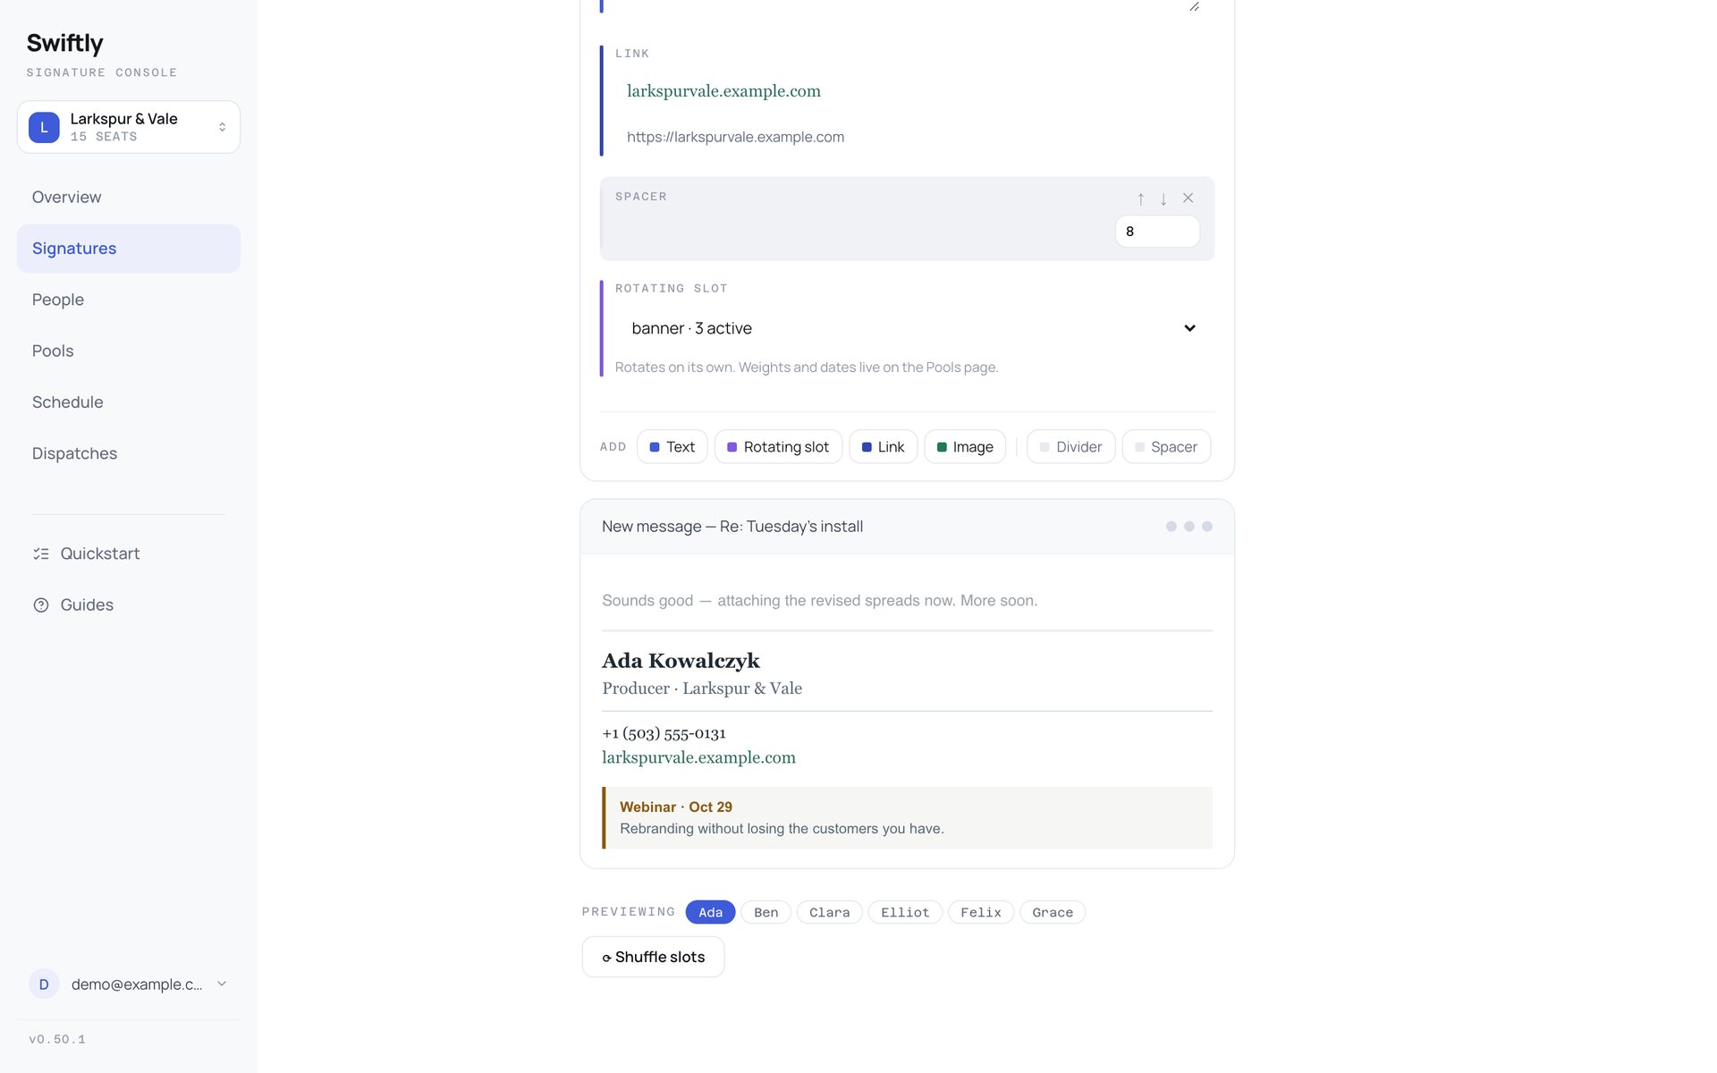Click the New message window title
The height and width of the screenshot is (1073, 1717).
point(732,527)
